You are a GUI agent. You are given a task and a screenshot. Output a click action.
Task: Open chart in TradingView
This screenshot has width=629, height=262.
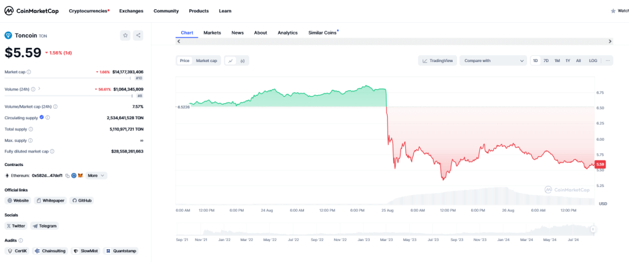[437, 61]
